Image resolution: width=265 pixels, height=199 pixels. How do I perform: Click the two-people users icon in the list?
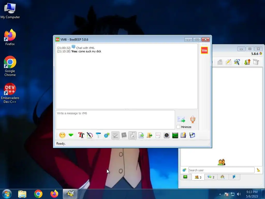(x=222, y=162)
